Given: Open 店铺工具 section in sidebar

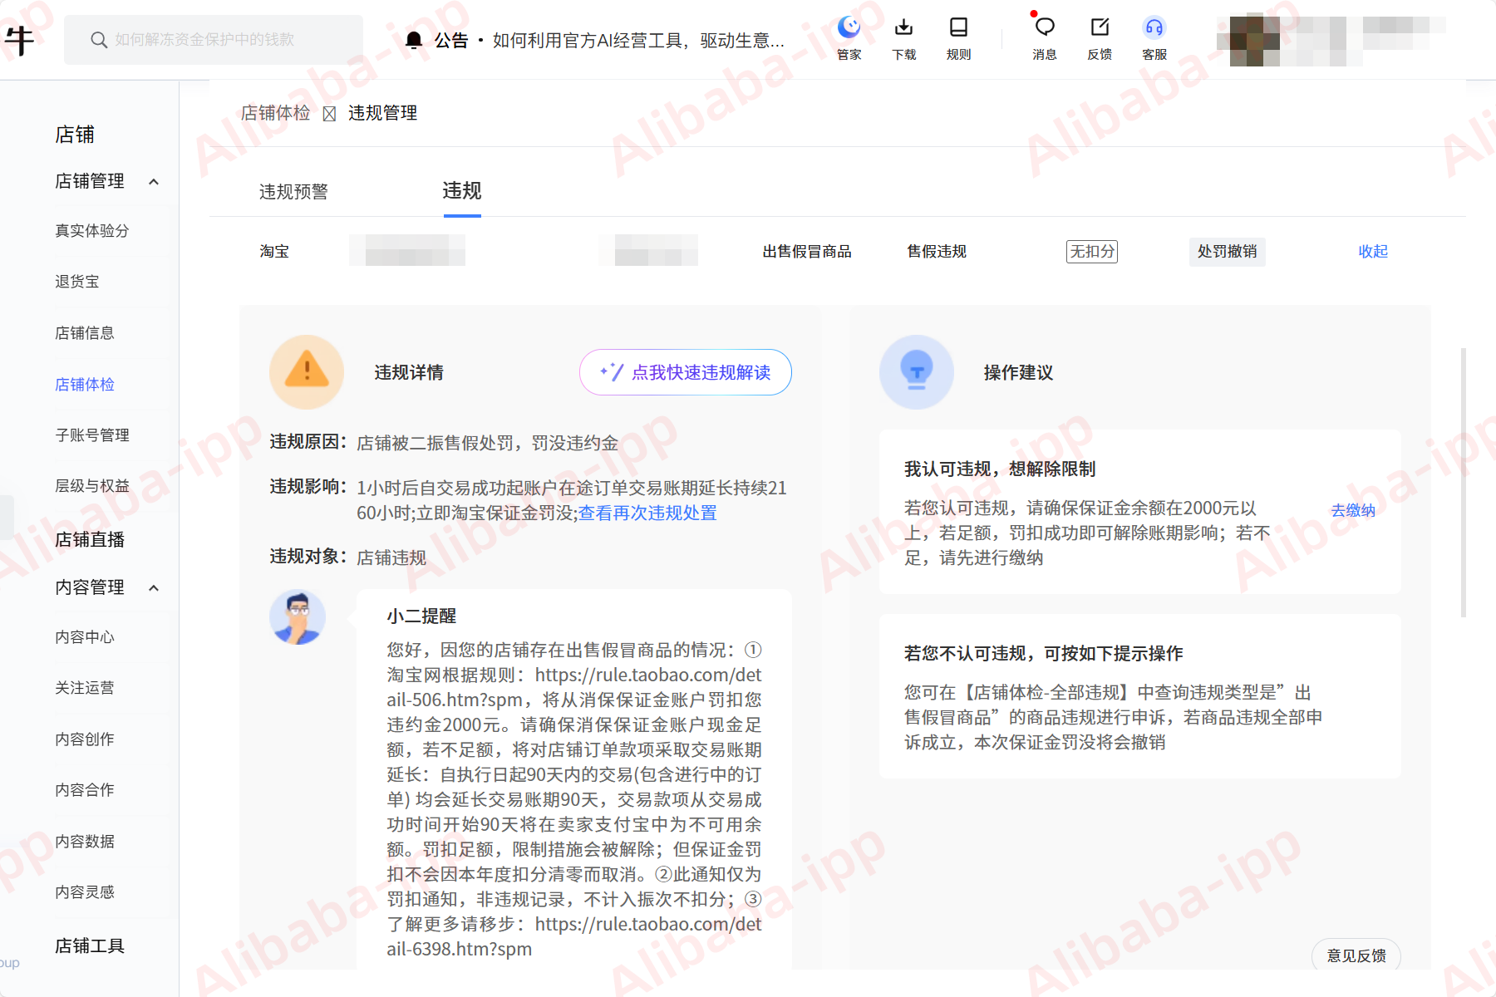Looking at the screenshot, I should point(90,945).
